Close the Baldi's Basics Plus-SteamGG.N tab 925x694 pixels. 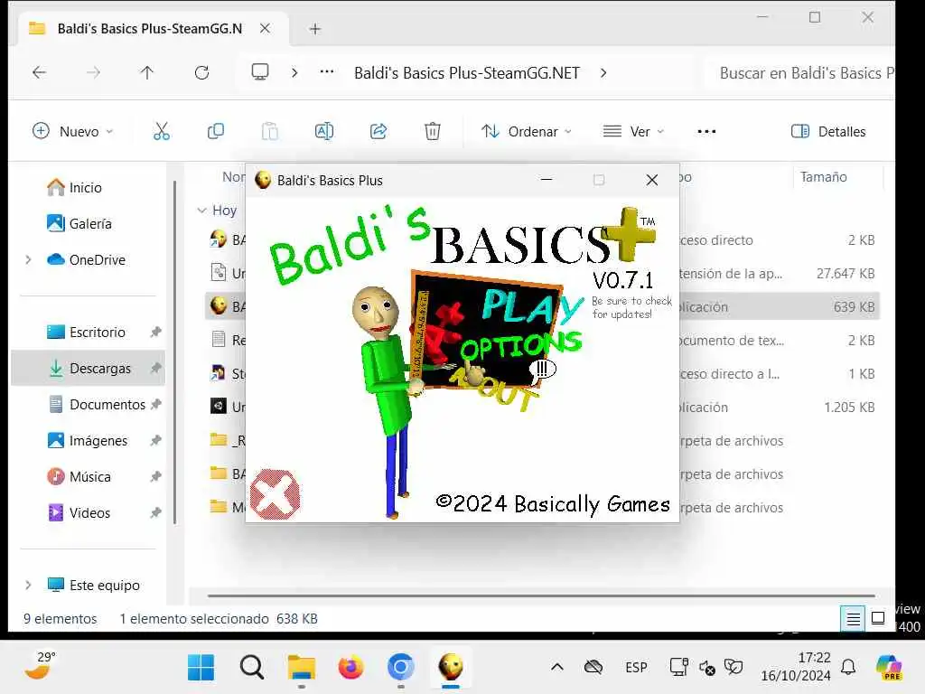tap(266, 28)
